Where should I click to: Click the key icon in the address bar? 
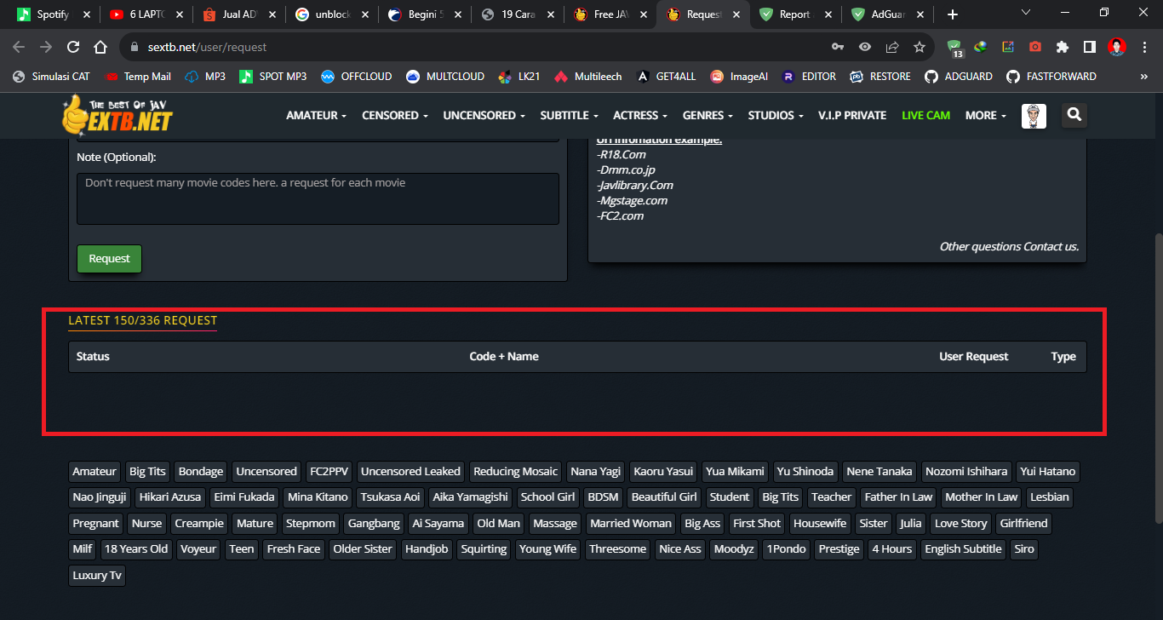click(837, 47)
